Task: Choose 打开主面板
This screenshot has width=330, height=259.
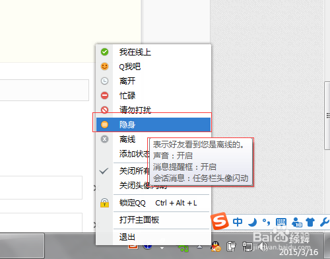Action: click(x=154, y=220)
